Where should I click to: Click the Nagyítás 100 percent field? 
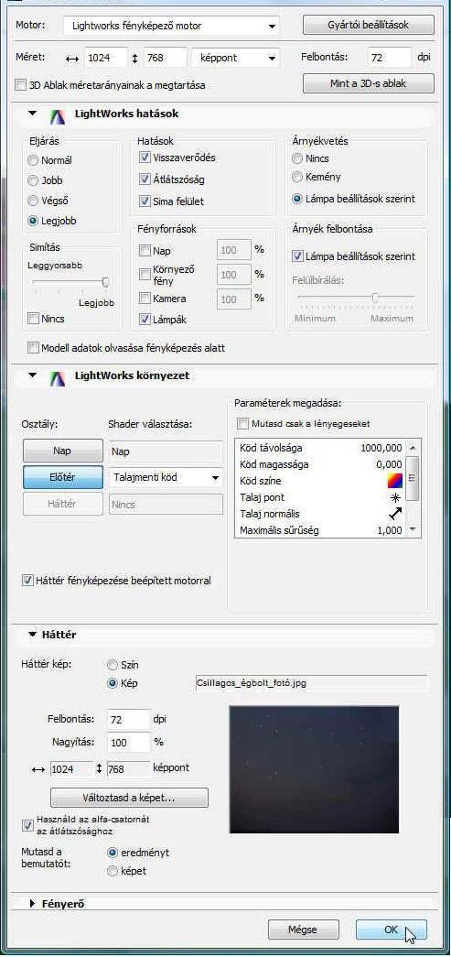click(129, 744)
